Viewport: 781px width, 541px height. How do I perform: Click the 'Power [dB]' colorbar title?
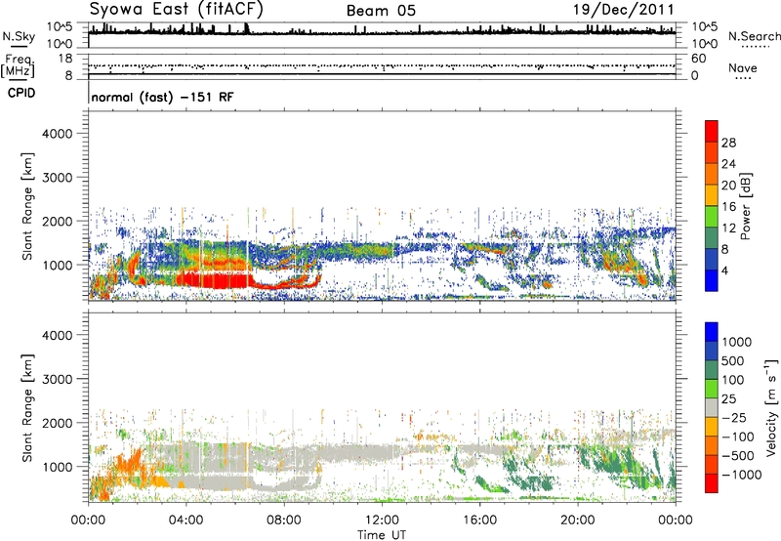[x=746, y=206]
